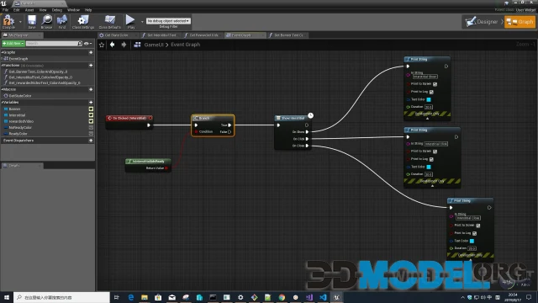
Task: Open the debug object selection dropdown
Action: click(168, 21)
